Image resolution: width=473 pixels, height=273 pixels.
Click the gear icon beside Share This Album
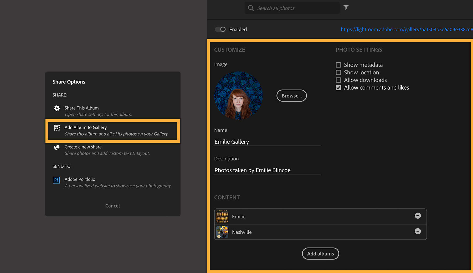coord(56,108)
